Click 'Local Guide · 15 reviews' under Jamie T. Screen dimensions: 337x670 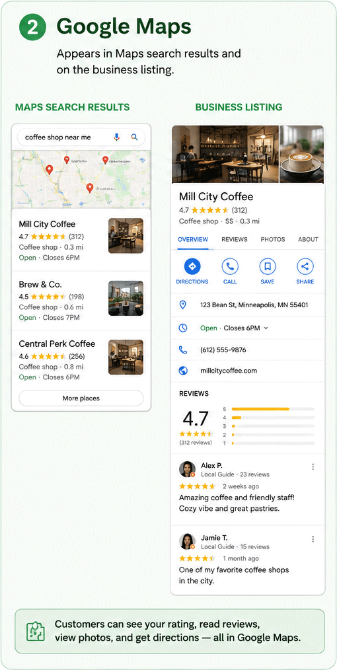click(235, 546)
